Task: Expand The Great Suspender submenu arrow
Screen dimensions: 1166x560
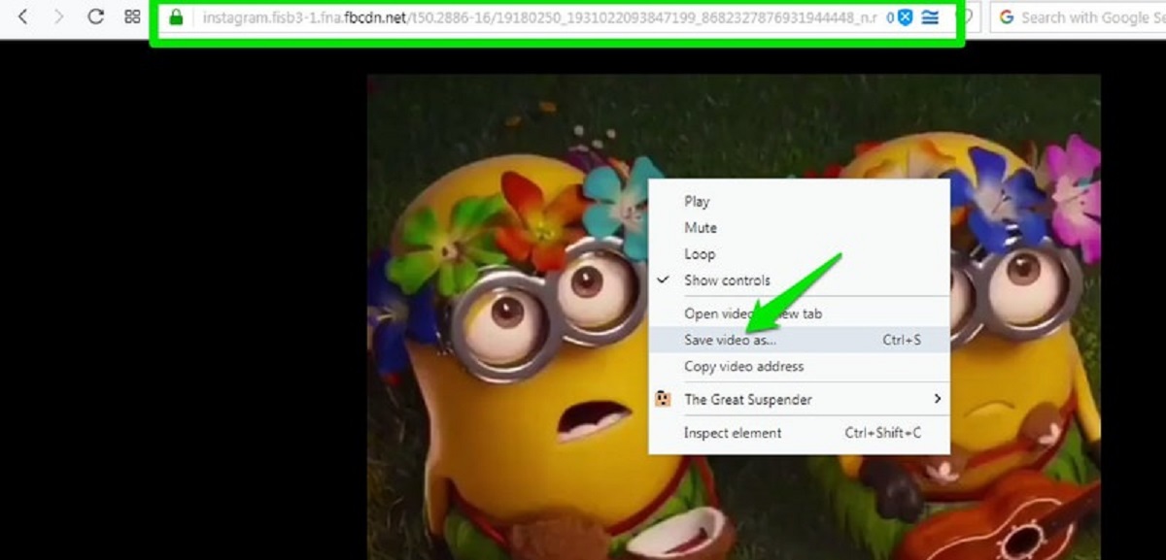Action: 937,399
